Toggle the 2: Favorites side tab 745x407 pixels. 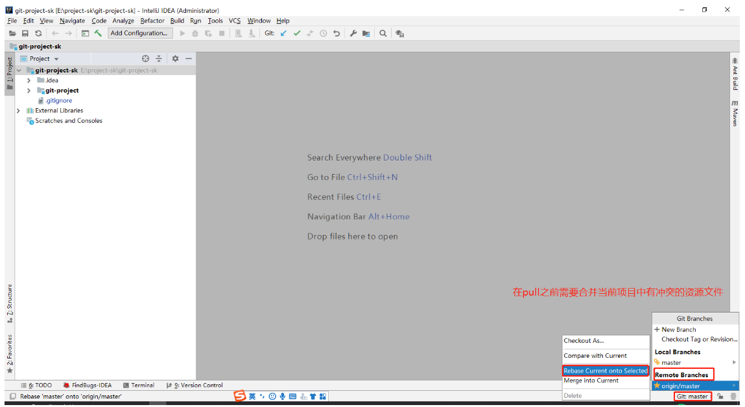pos(10,354)
